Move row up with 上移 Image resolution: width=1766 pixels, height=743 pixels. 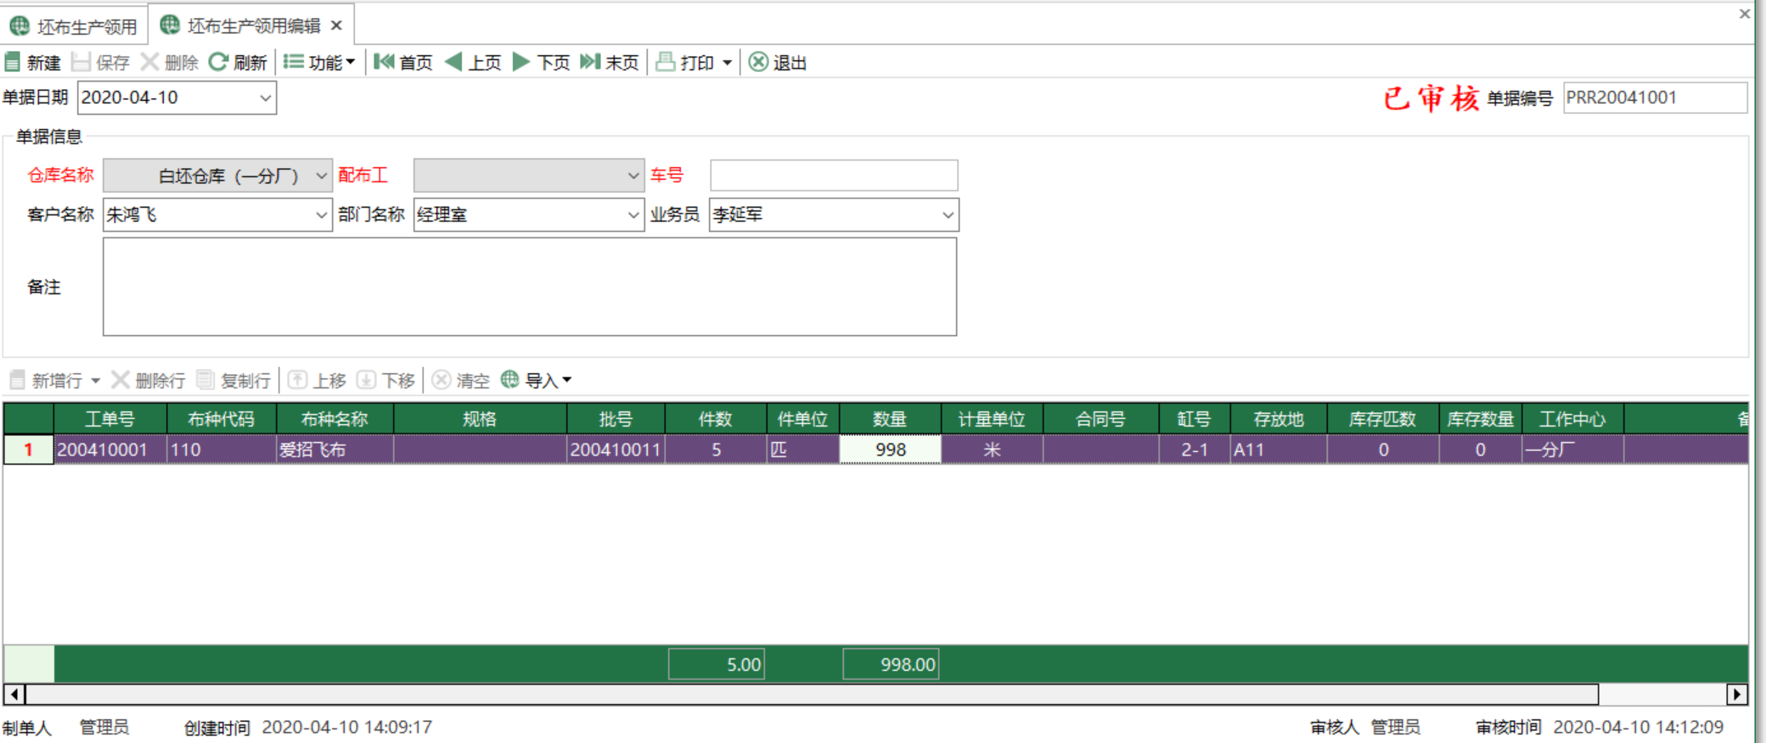click(317, 379)
